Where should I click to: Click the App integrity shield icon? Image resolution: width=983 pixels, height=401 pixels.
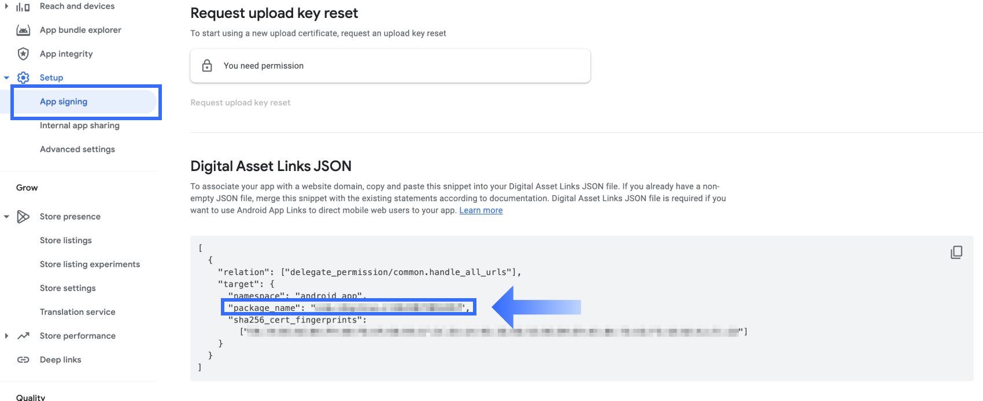(x=23, y=54)
